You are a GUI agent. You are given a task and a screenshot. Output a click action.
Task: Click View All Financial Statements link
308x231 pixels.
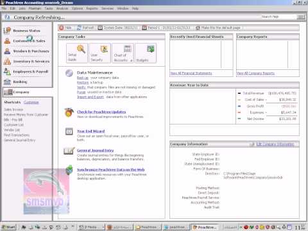coord(191,73)
